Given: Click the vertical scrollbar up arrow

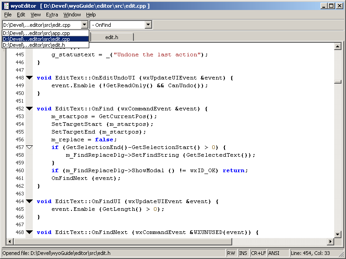Looking at the screenshot, I should tap(337, 46).
